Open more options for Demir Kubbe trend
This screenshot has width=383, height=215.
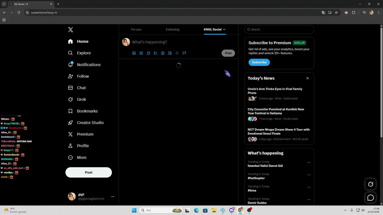tap(309, 200)
